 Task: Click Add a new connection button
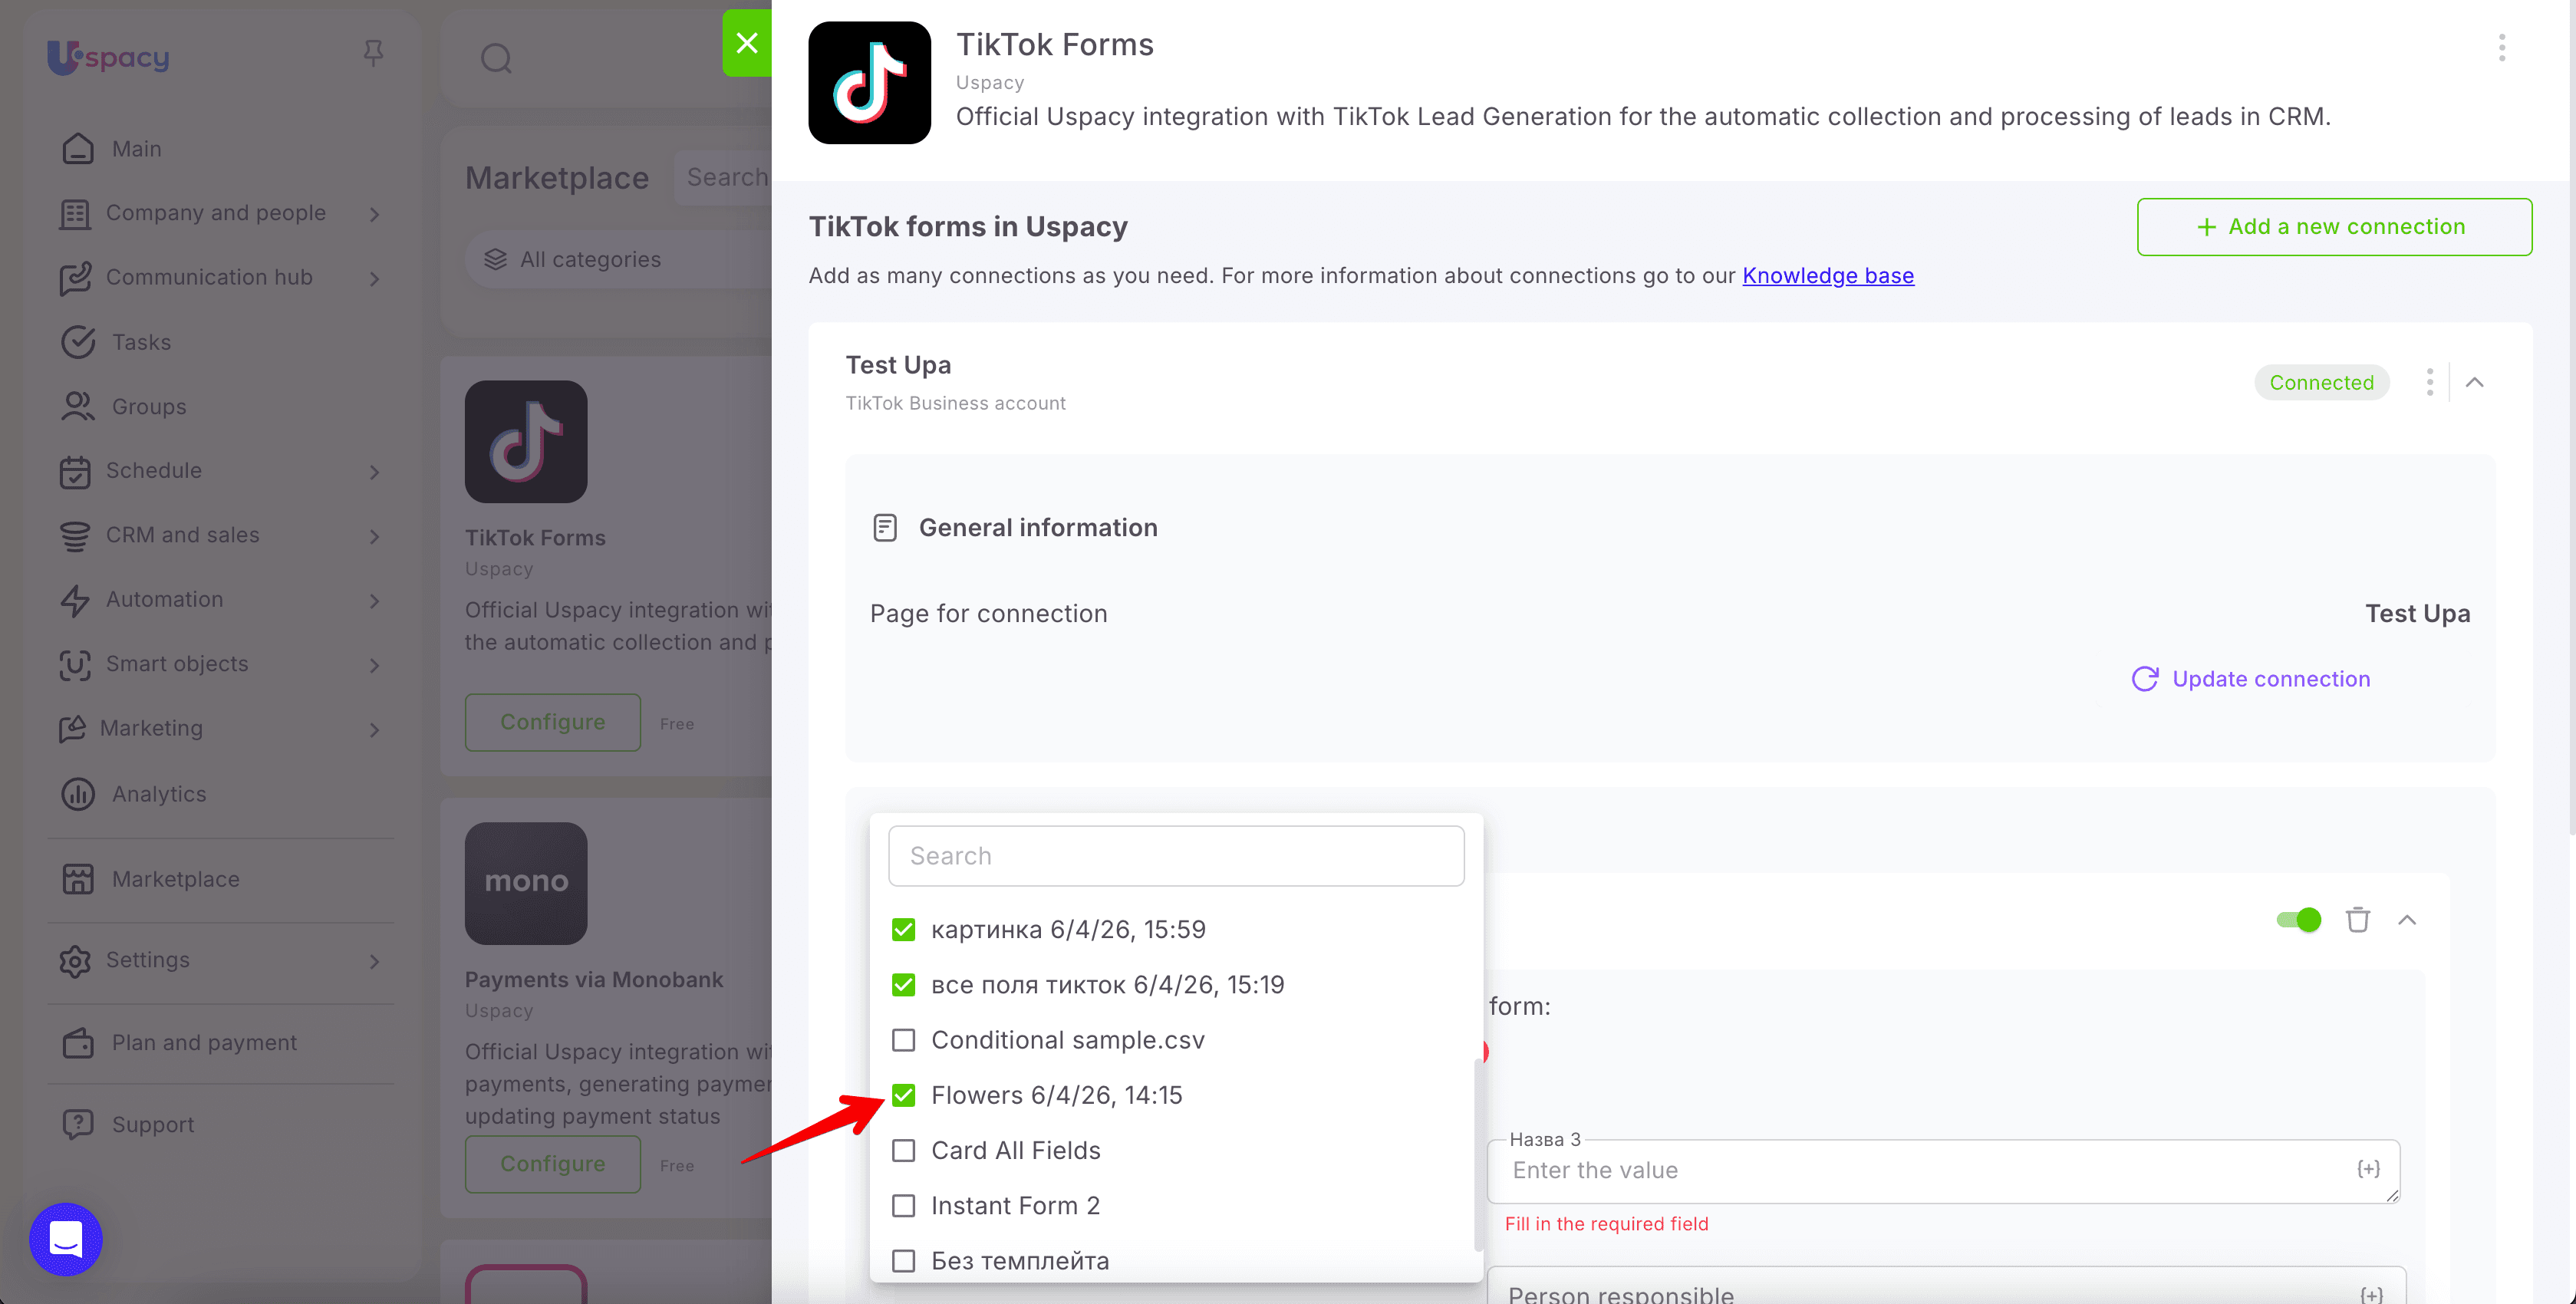(2334, 227)
